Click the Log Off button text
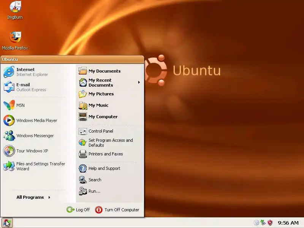The width and height of the screenshot is (304, 228). tap(83, 210)
